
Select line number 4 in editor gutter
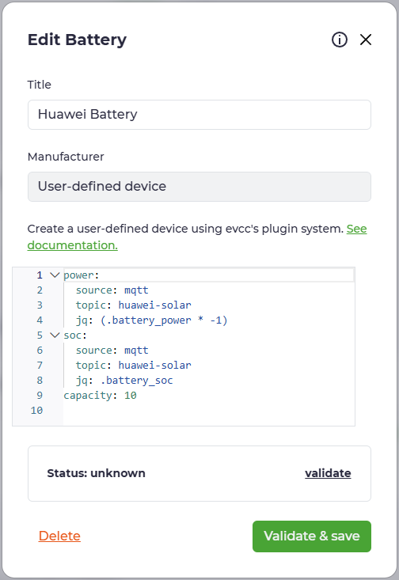coord(40,320)
